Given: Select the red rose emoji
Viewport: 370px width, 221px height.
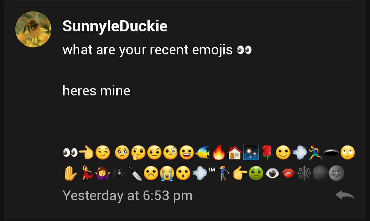Looking at the screenshot, I should (267, 153).
